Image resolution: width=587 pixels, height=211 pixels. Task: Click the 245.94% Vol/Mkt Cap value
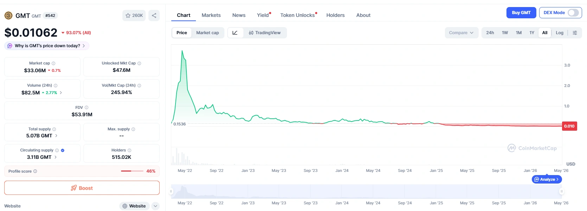(x=121, y=92)
